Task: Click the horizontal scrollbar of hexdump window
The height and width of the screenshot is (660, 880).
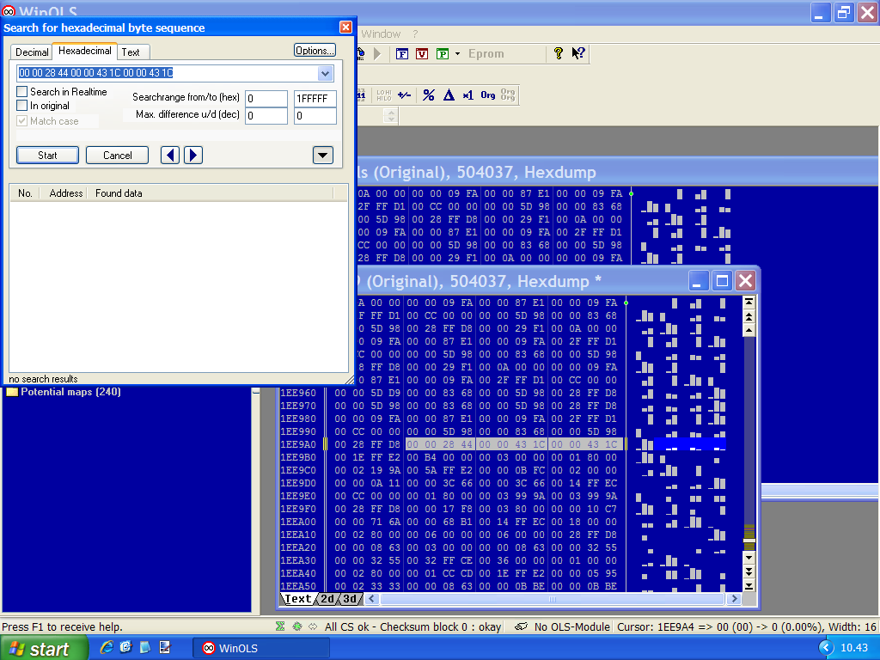Action: pyautogui.click(x=553, y=599)
